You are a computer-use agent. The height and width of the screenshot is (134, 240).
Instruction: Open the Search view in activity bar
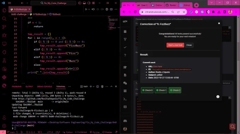coord(4,19)
